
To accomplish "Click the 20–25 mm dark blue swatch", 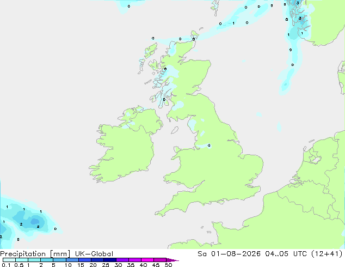I will 97,260.
